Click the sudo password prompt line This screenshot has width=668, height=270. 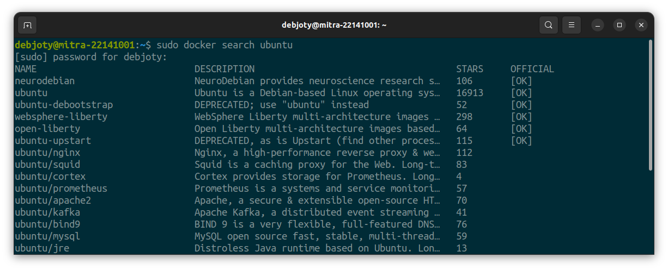(x=91, y=57)
